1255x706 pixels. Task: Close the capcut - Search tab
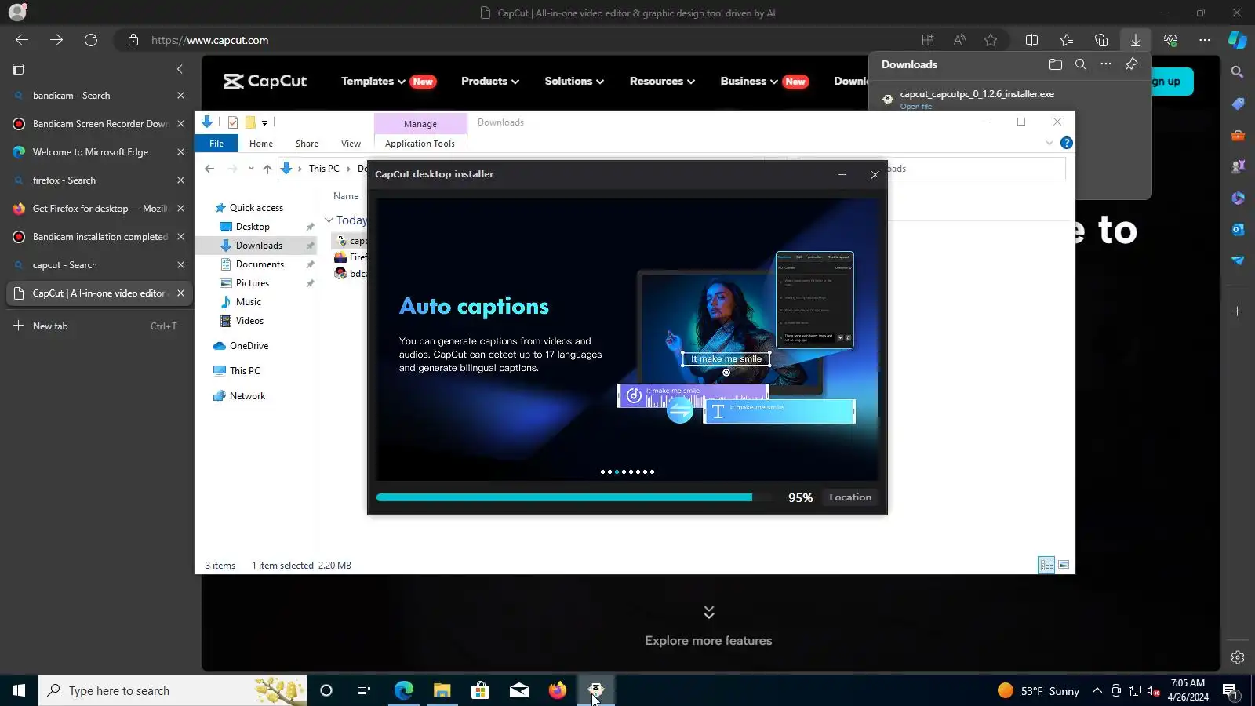click(x=180, y=265)
